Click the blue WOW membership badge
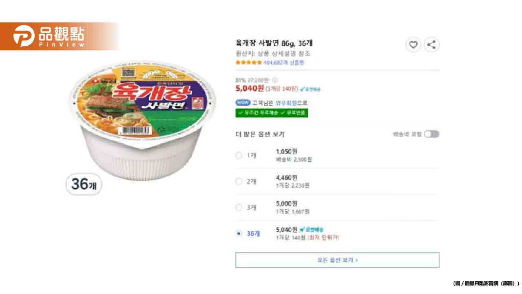 (x=243, y=103)
